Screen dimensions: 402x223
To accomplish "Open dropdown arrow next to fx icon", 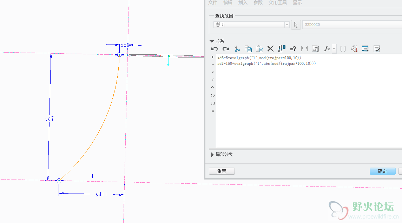I will [x=334, y=49].
